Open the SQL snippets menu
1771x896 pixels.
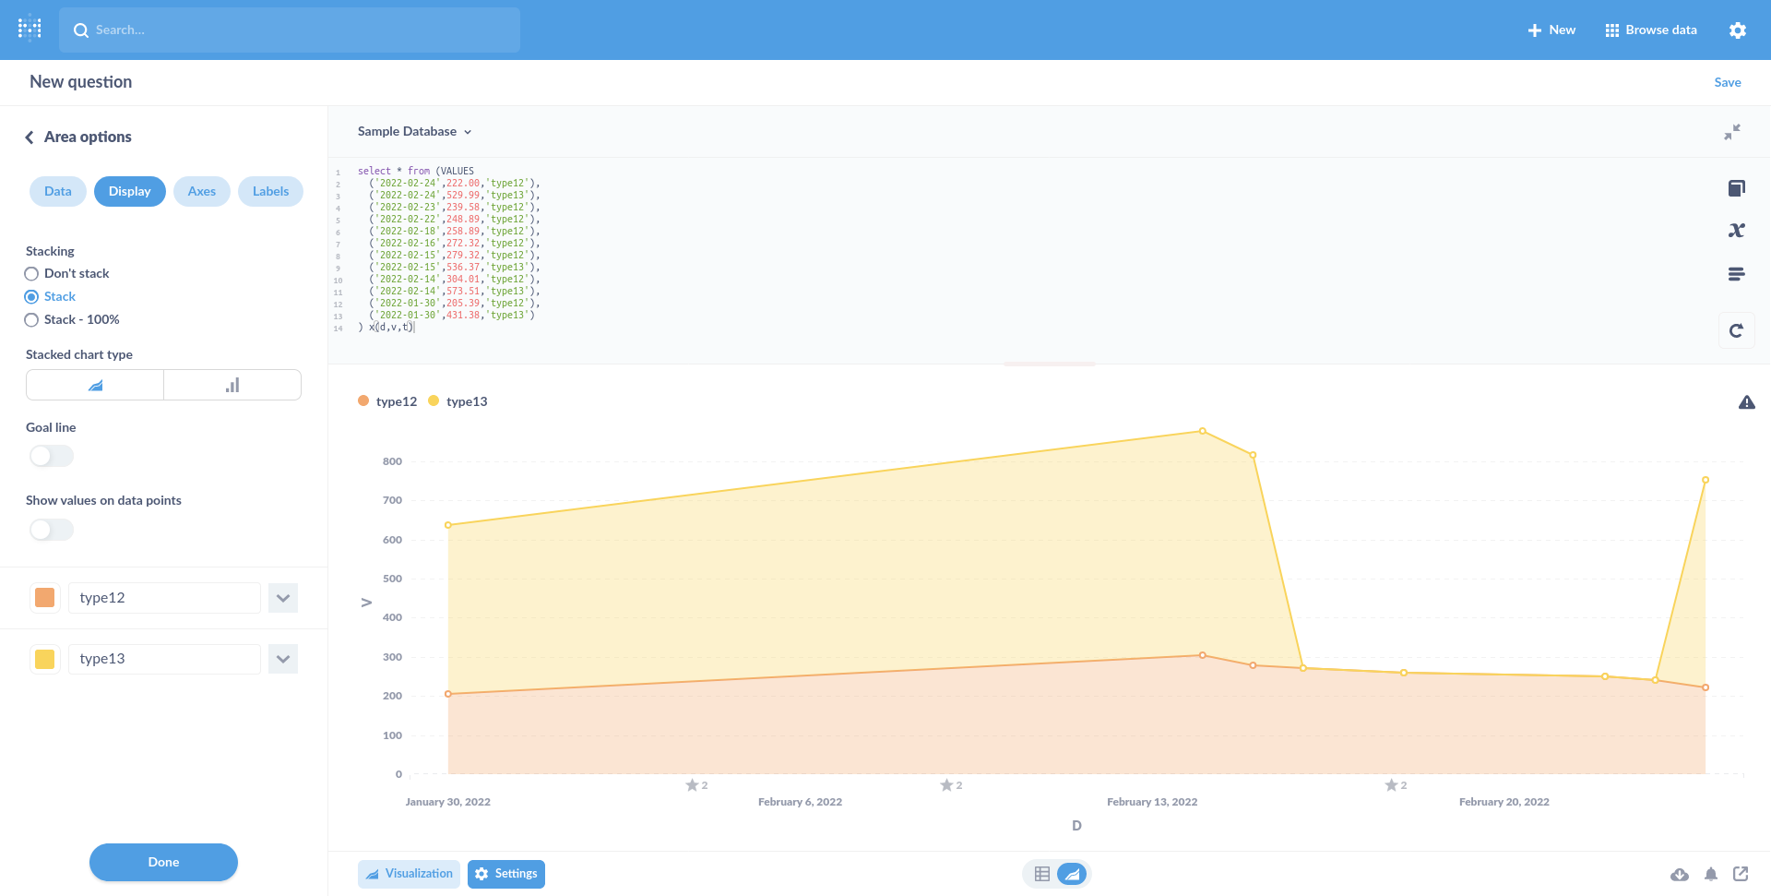click(x=1737, y=273)
